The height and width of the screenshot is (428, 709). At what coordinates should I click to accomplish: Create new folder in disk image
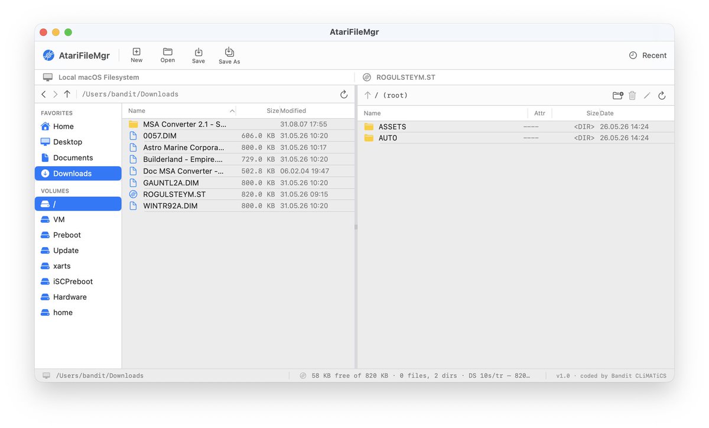pyautogui.click(x=618, y=95)
